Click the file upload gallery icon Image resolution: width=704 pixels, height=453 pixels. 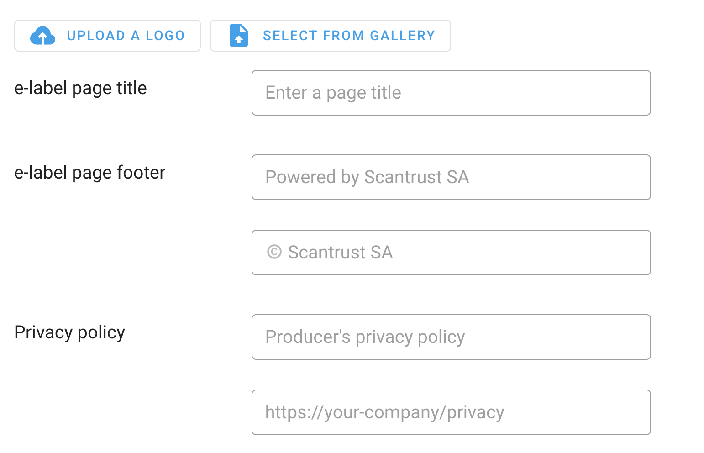tap(238, 36)
